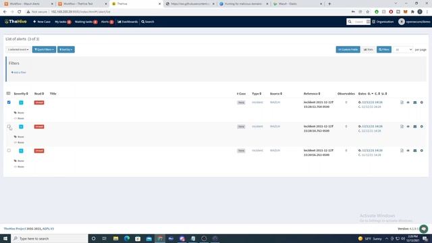
Task: Click the 'Add a filter' link
Action: (18, 72)
